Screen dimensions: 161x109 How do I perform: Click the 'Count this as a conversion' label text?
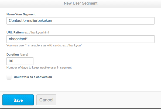pos(33,77)
